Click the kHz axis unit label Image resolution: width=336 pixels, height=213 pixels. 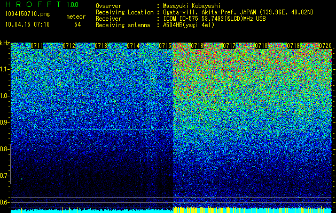(5, 43)
